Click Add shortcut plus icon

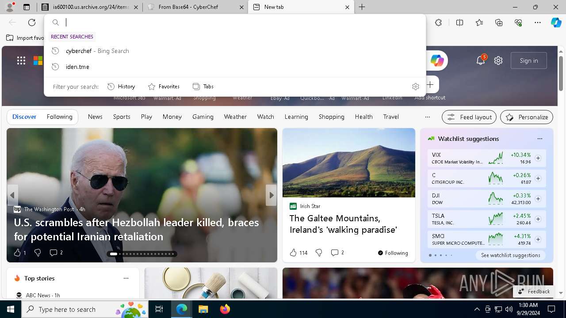[430, 84]
